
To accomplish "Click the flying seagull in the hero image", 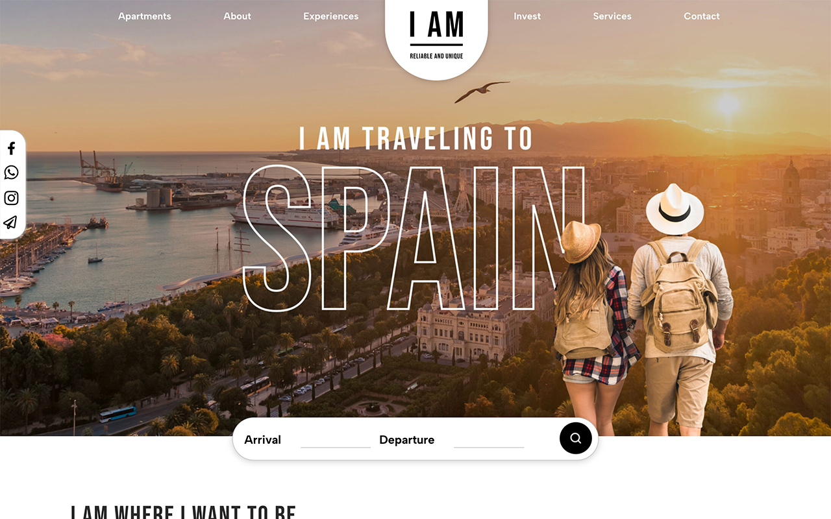I will point(482,91).
